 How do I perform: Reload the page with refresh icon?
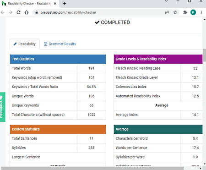point(18,12)
